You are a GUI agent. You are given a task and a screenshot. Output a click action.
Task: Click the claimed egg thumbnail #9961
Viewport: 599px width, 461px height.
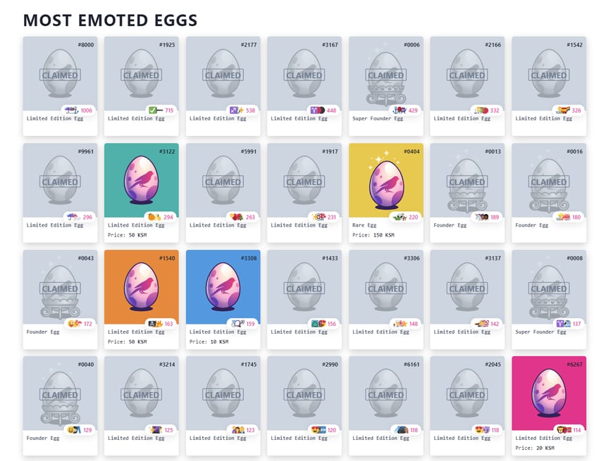tap(60, 181)
